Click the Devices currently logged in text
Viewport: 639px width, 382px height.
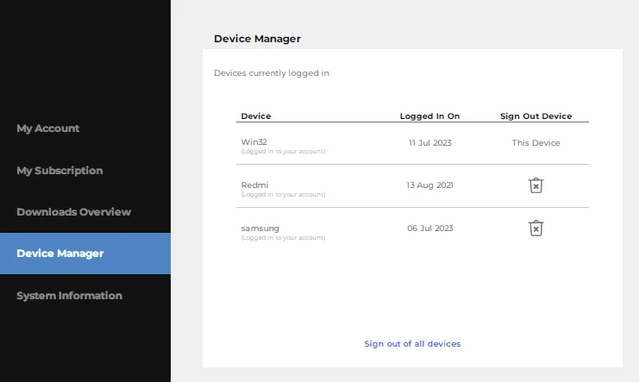point(272,73)
